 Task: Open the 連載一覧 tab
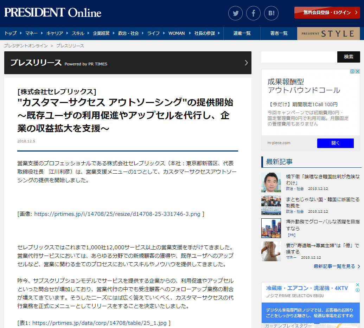tap(242, 33)
